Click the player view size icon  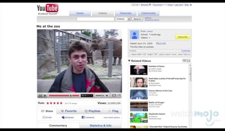(114, 95)
